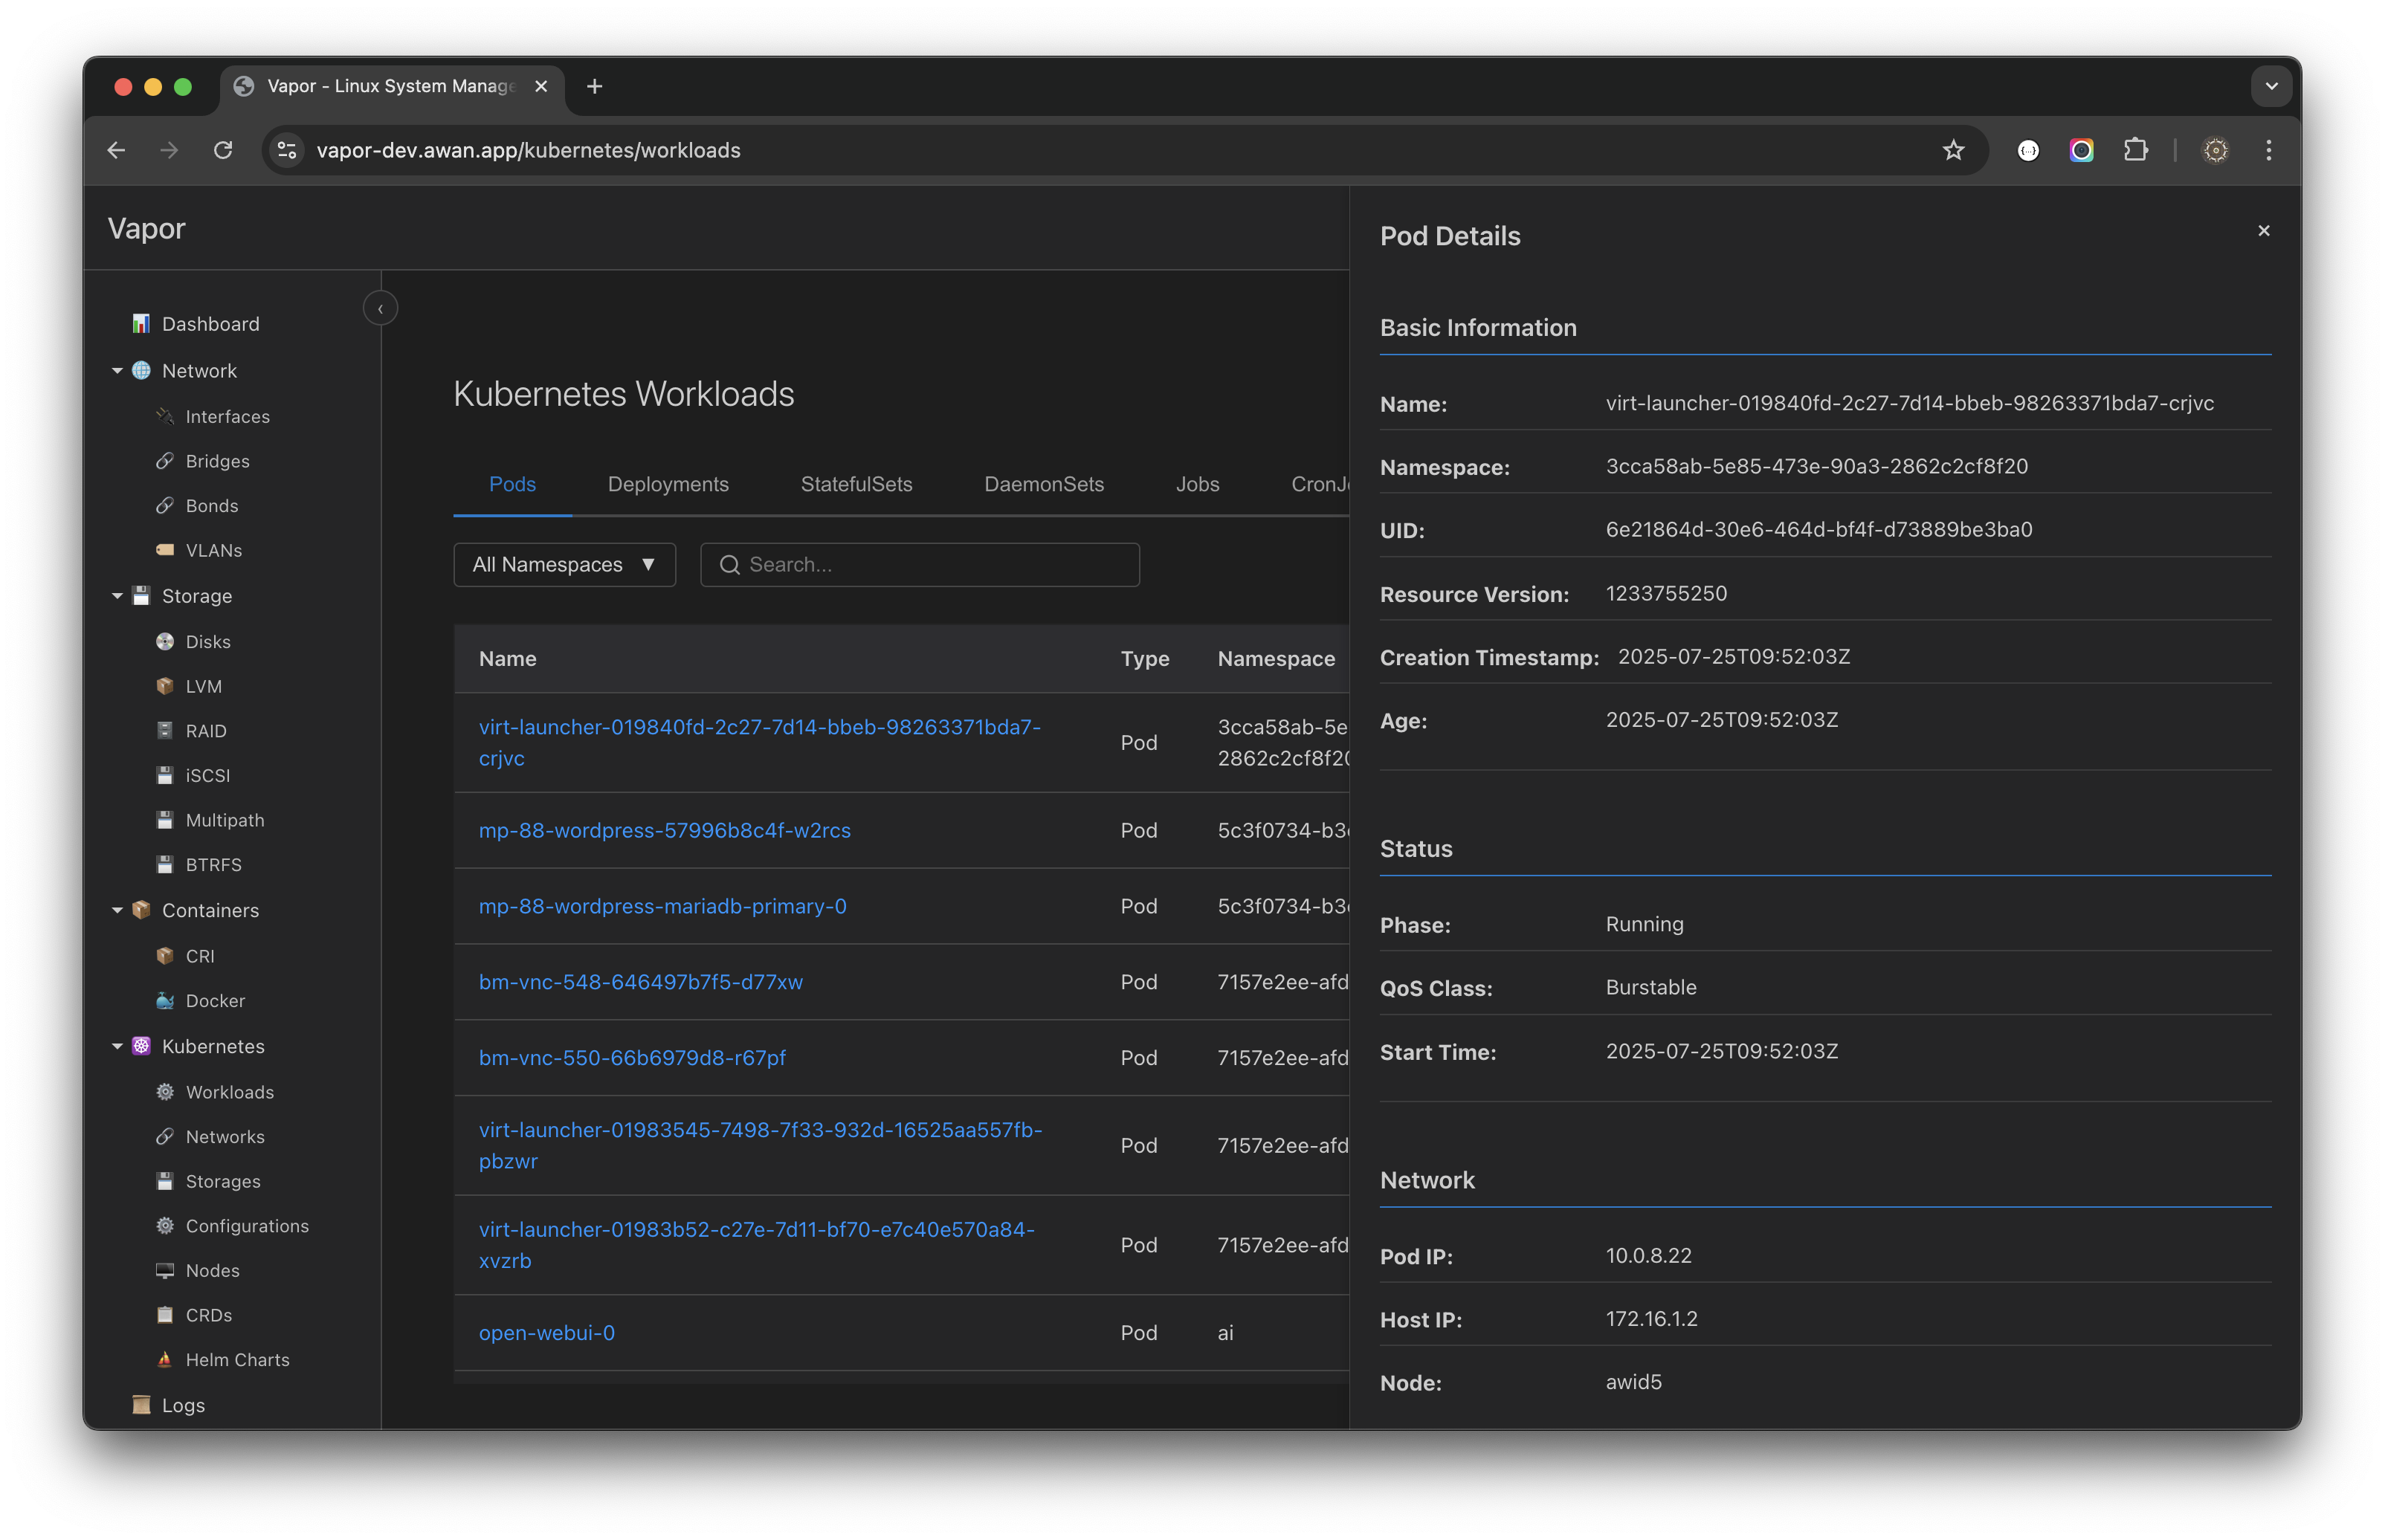Reload the page with the refresh icon

coord(223,150)
